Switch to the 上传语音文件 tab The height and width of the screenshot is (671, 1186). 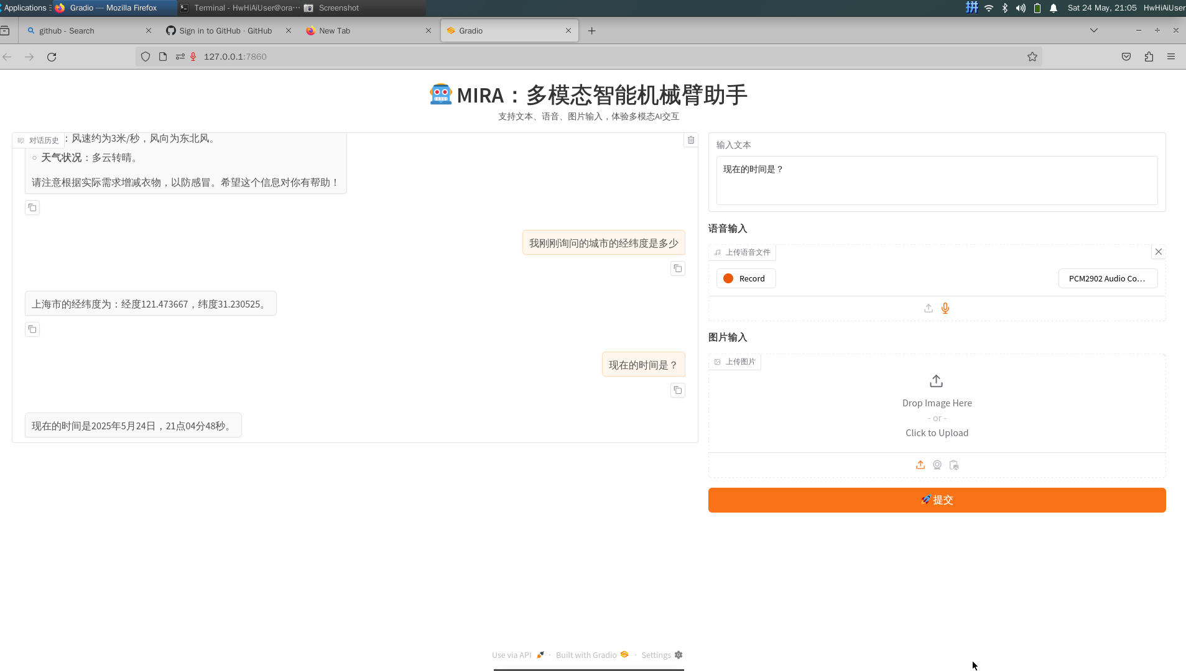[x=743, y=252]
